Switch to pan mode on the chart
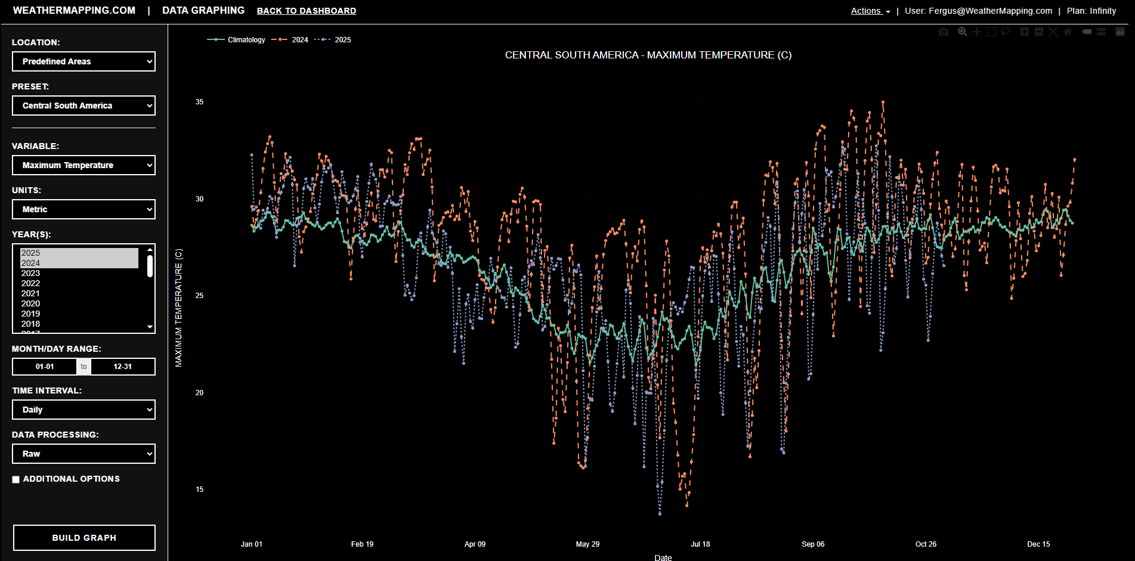 coord(977,32)
